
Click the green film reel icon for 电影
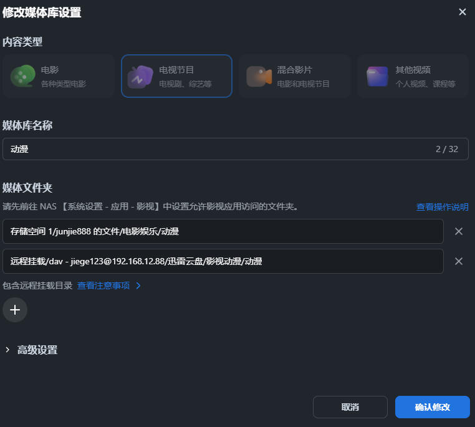click(22, 76)
